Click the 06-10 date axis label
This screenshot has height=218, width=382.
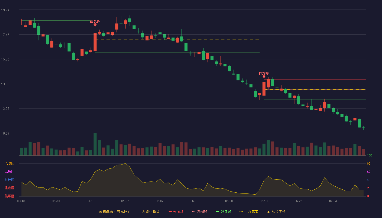264,201
